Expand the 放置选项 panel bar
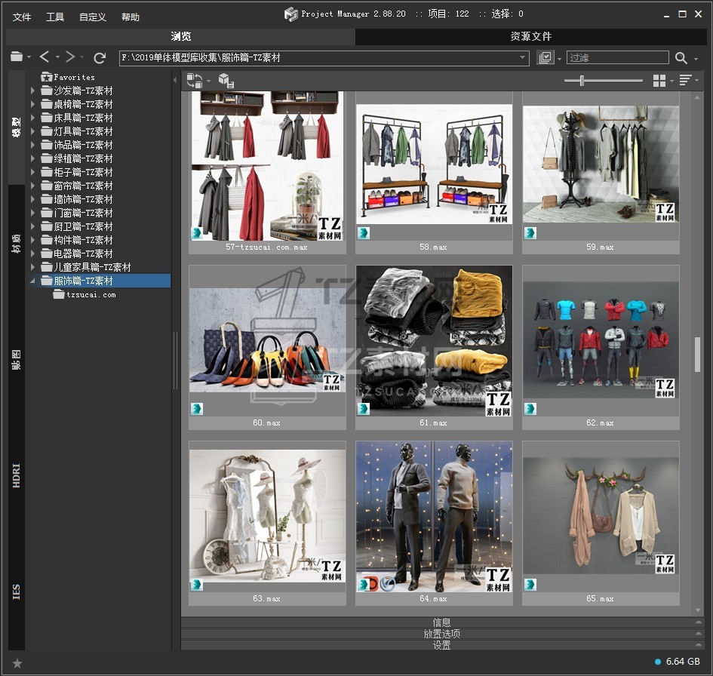 click(x=441, y=634)
